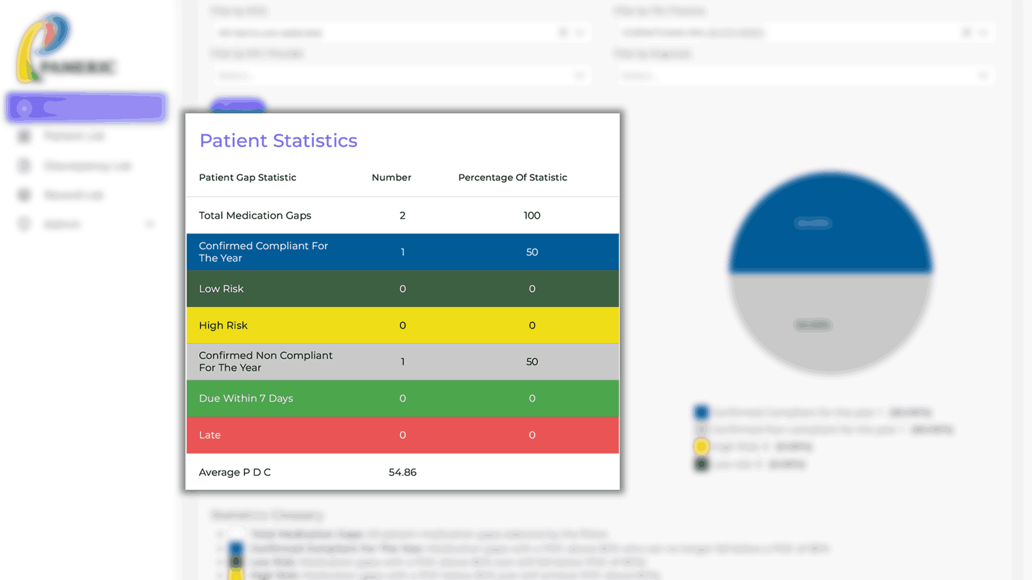Click the Percentage Of Statistic column header
This screenshot has height=580, width=1032.
coord(512,177)
